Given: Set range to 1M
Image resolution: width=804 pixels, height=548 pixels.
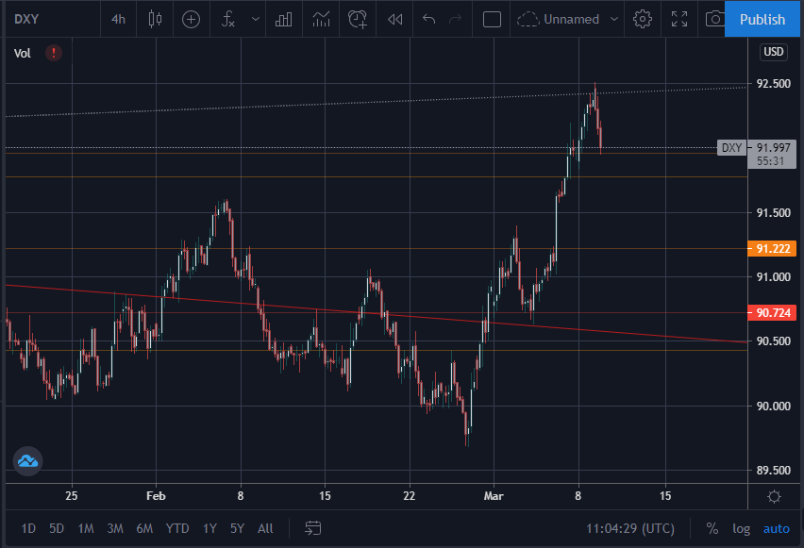Looking at the screenshot, I should pos(86,528).
